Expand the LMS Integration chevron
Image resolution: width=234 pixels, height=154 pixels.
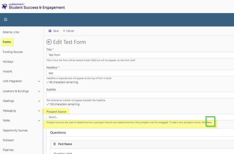[x=39, y=81]
